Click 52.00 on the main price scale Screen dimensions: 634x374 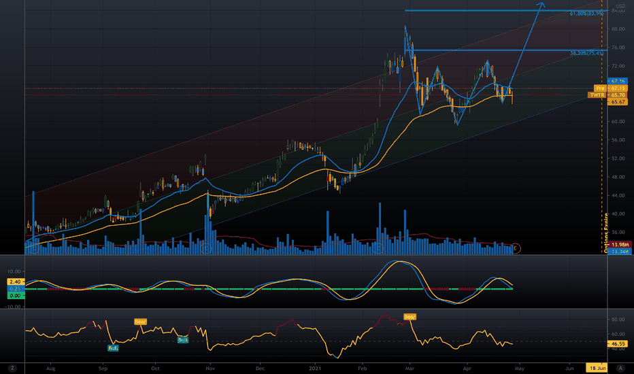click(x=618, y=158)
